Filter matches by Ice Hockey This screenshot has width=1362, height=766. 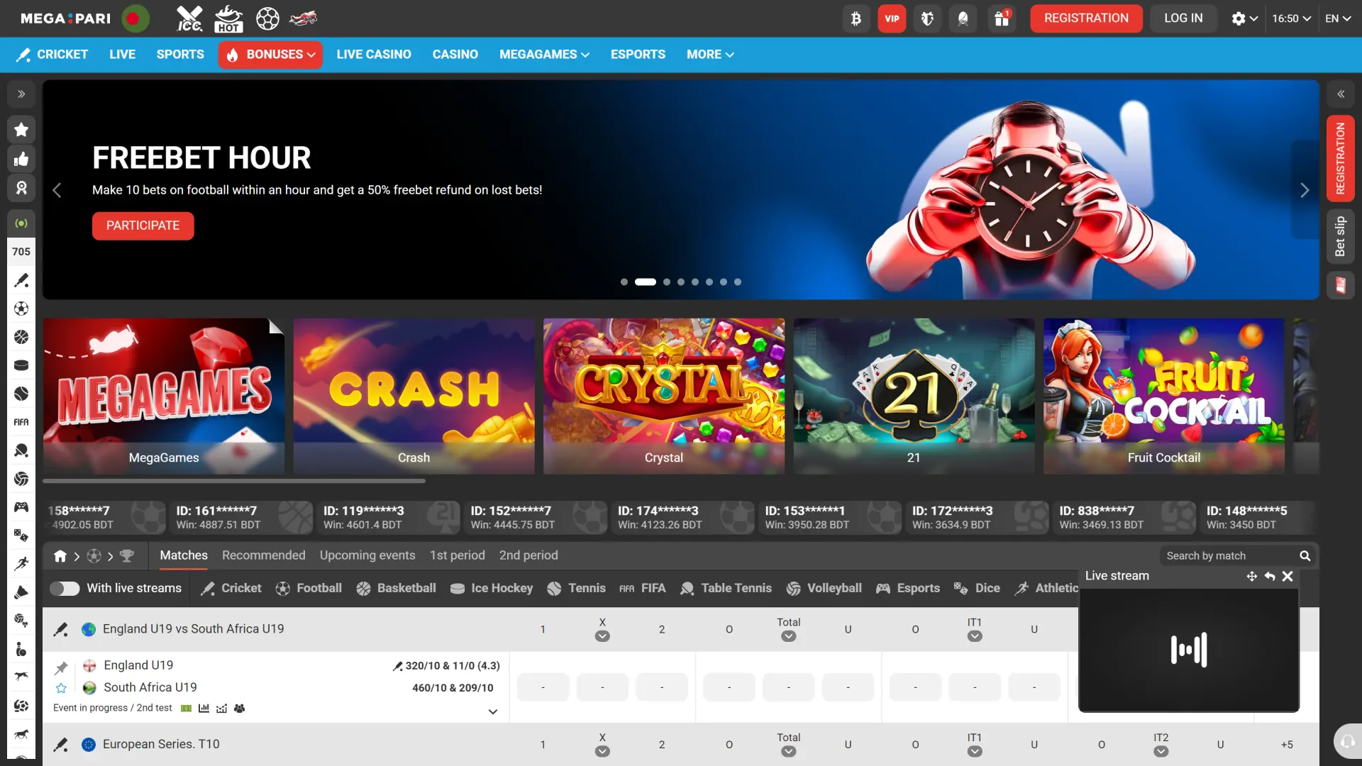point(492,589)
